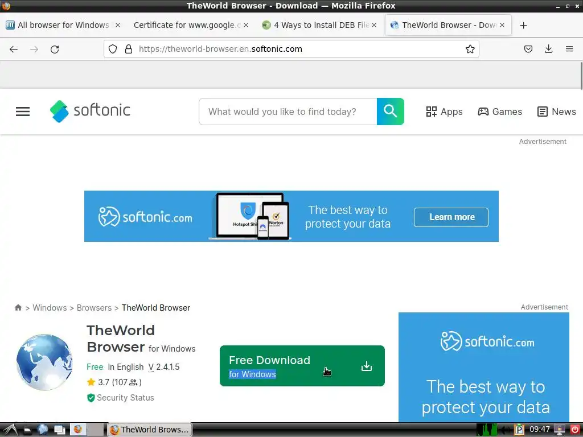Screen dimensions: 583x437
Task: Open the Games section
Action: point(500,112)
